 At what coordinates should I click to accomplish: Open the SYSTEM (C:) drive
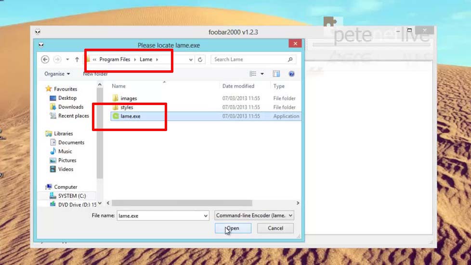(x=72, y=196)
